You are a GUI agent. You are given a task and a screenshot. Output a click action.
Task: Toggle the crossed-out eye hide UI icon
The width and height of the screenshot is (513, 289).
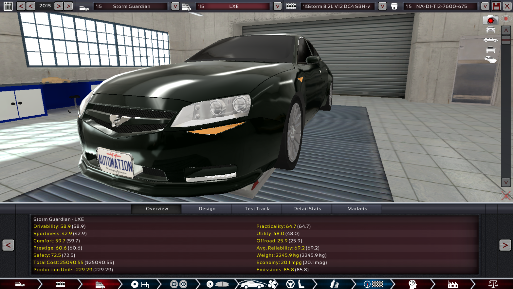click(505, 196)
